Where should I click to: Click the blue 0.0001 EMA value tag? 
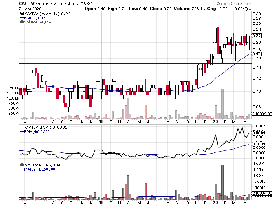click(x=258, y=144)
